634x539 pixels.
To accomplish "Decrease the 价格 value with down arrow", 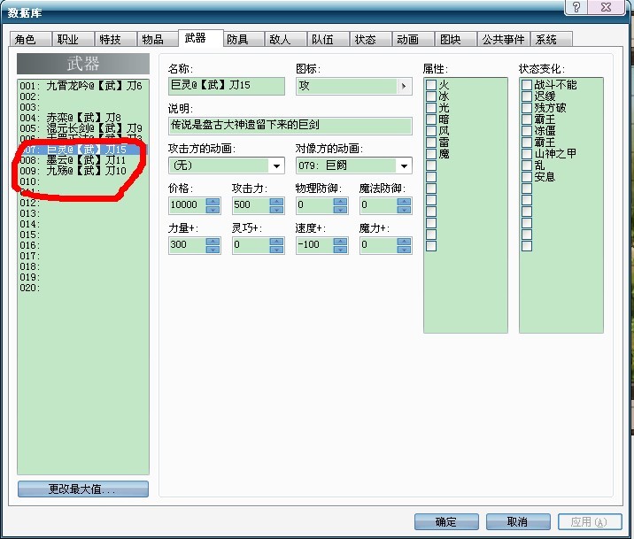I will [x=213, y=209].
